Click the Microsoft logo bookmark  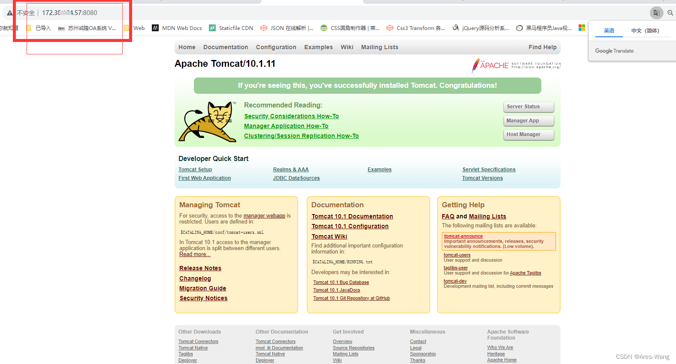(582, 28)
